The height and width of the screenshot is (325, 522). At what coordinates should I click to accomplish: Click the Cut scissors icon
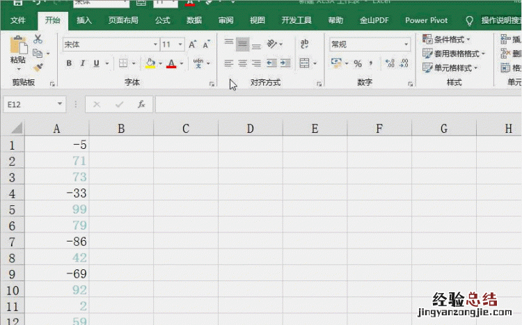pyautogui.click(x=38, y=40)
